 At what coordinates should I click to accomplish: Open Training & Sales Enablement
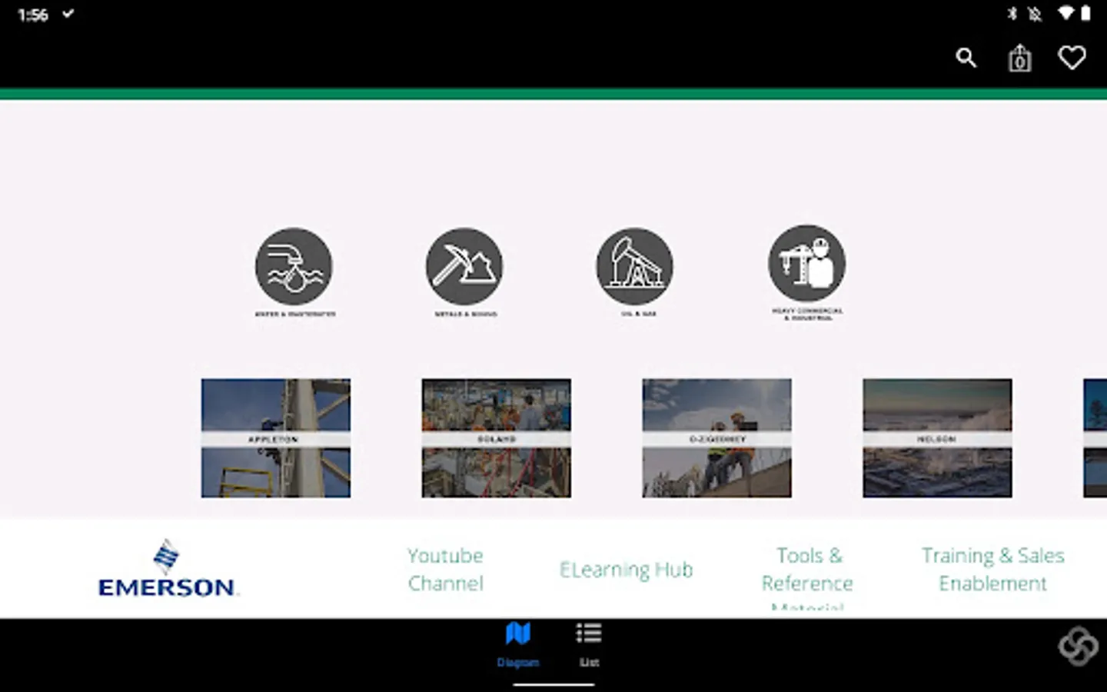[x=992, y=569]
